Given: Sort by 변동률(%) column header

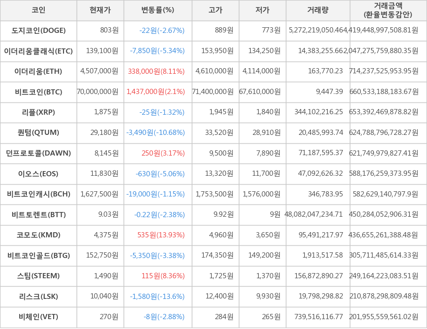Looking at the screenshot, I should click(157, 11).
